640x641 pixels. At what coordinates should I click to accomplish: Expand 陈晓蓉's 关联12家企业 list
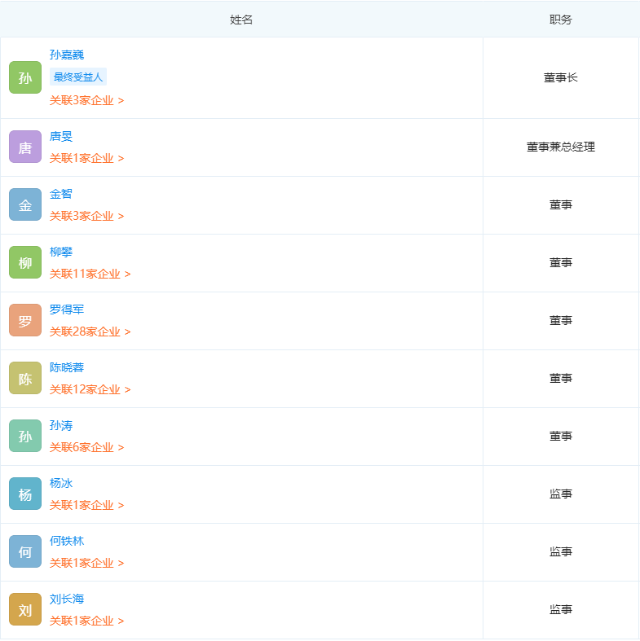click(90, 389)
